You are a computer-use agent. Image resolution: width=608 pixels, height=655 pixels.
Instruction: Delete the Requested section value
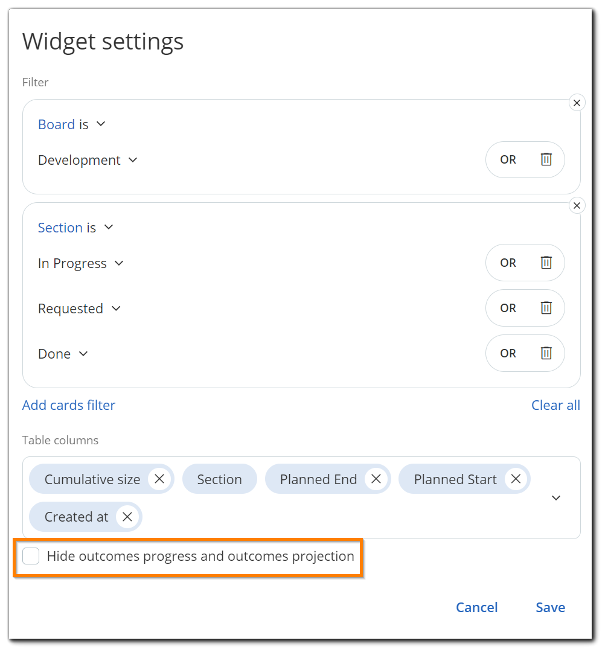point(546,308)
